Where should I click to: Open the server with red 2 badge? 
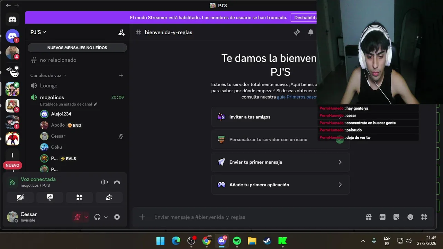click(x=12, y=105)
